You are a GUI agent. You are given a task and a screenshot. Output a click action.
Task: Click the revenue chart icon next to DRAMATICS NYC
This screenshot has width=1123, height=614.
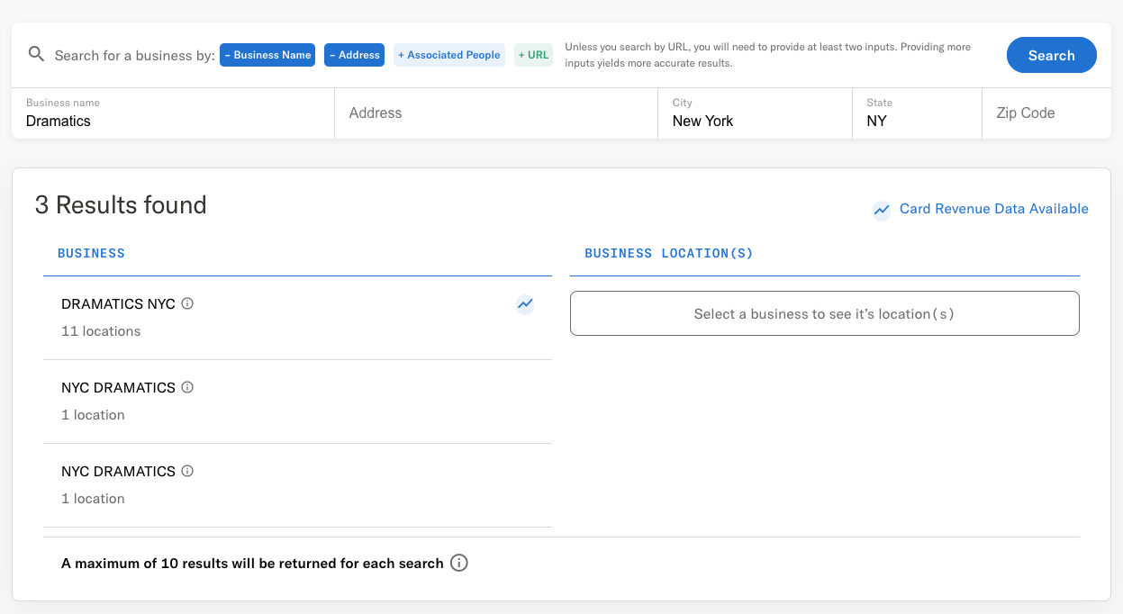525,304
